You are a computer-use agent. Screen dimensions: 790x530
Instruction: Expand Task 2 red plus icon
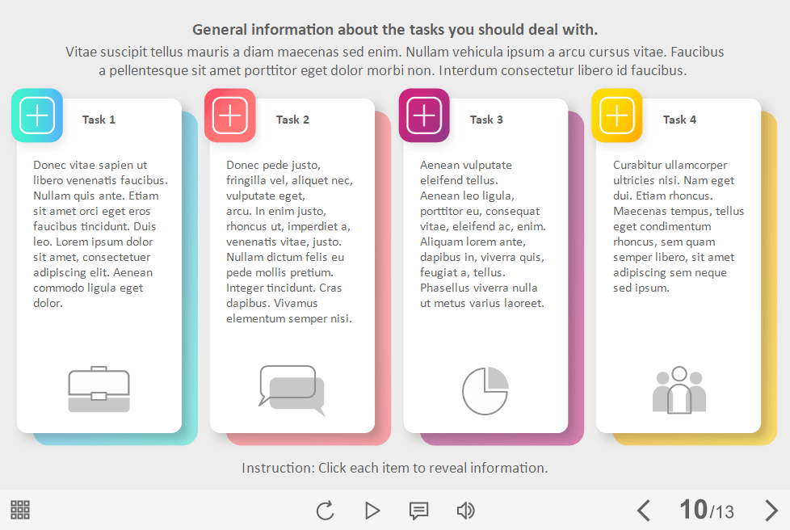click(230, 116)
